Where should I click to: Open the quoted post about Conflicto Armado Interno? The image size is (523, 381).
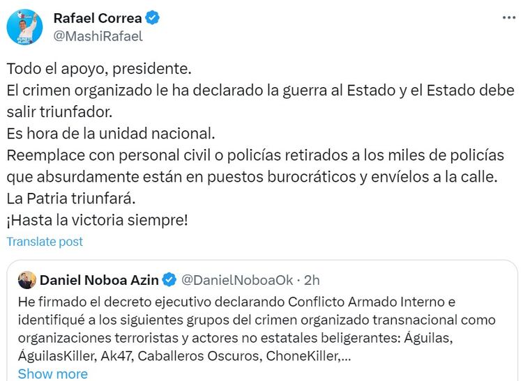point(258,327)
